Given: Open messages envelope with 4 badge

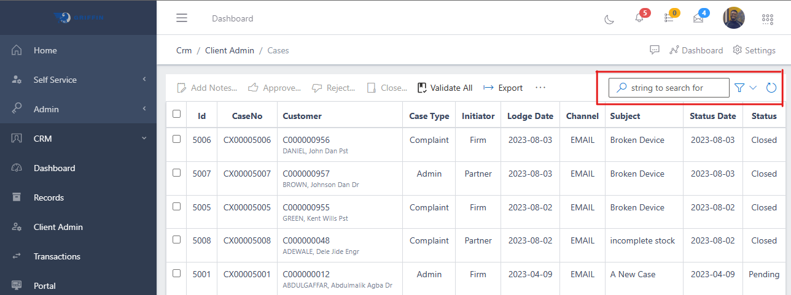Looking at the screenshot, I should tap(698, 18).
